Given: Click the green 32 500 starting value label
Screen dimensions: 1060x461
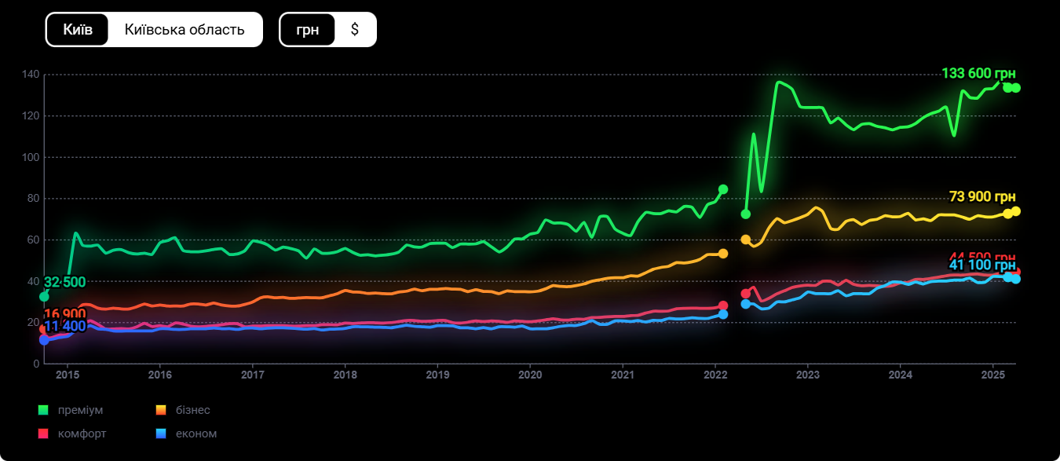Looking at the screenshot, I should click(x=65, y=282).
